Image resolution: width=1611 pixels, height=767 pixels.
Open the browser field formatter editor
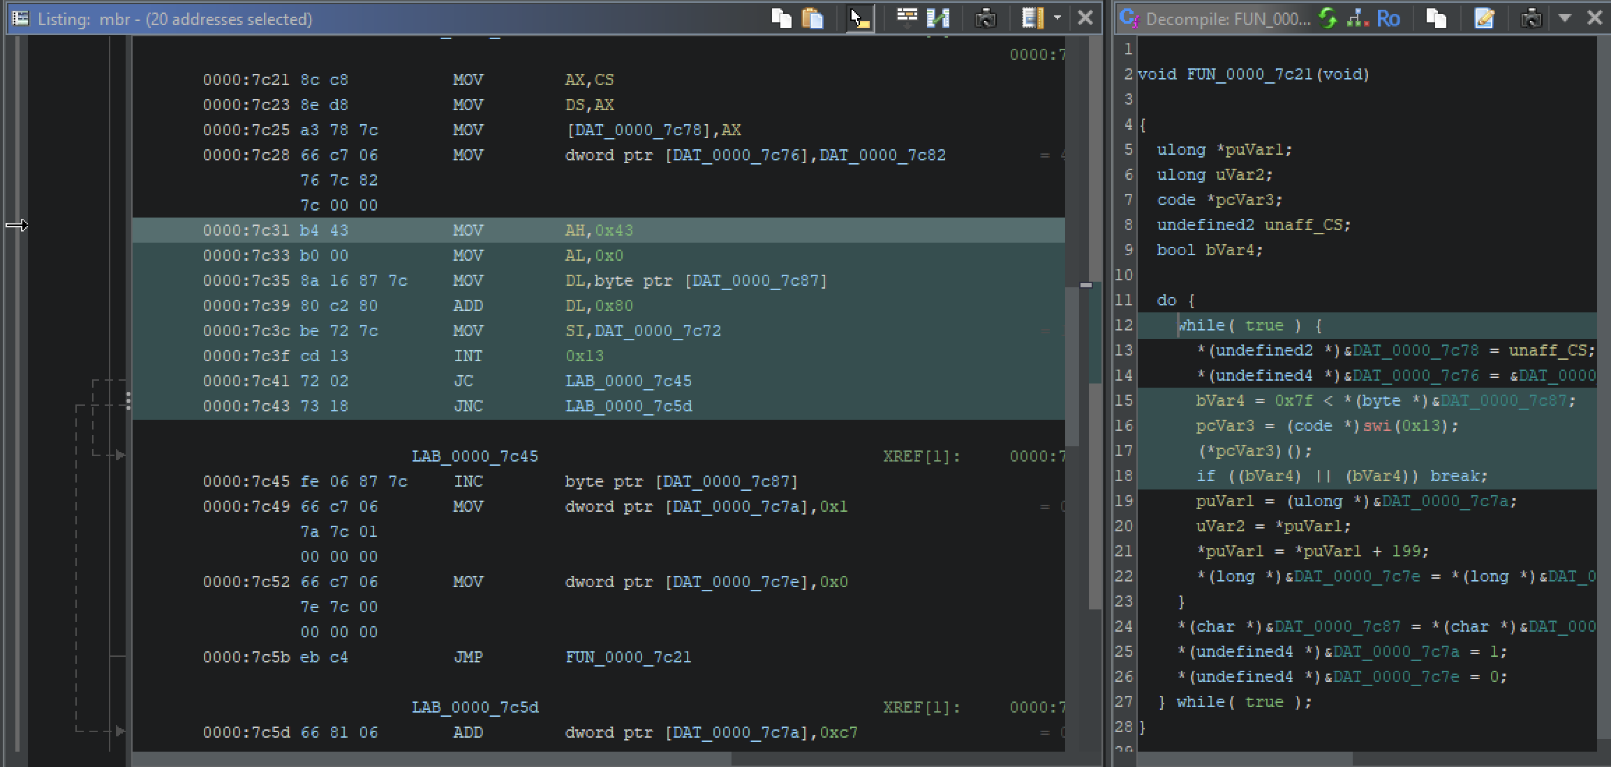pyautogui.click(x=907, y=18)
